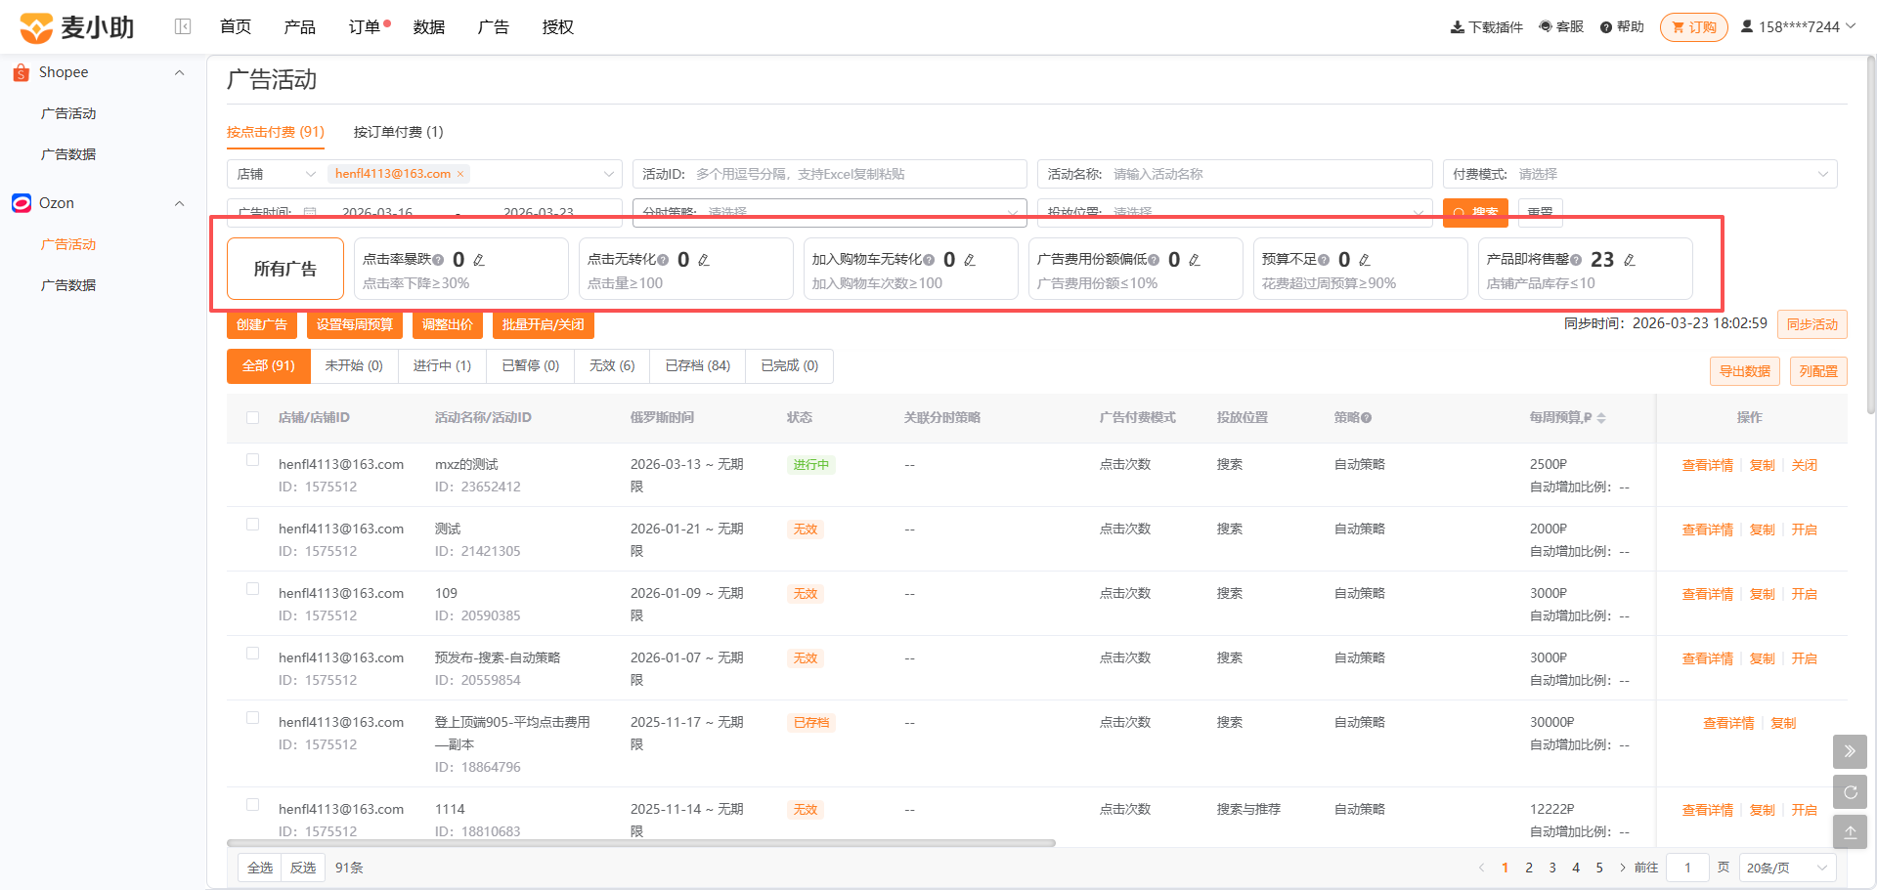Click the horizontal table scrollbar

pos(641,842)
